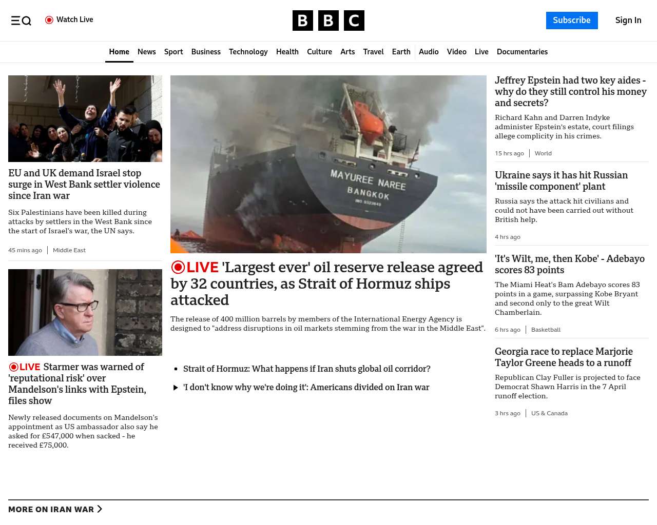The image size is (657, 525).
Task: Go to the Documentaries section
Action: pos(522,52)
